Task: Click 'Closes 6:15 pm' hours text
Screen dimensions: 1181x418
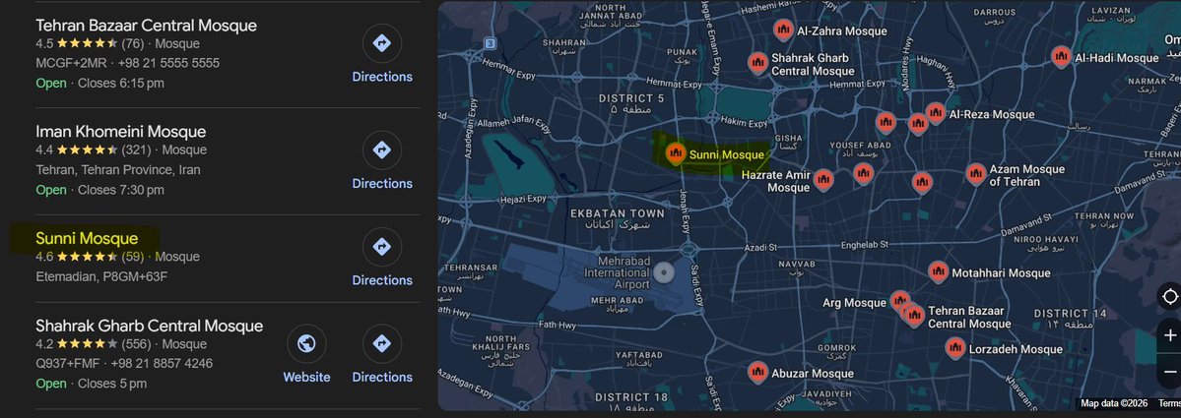Action: [x=120, y=83]
